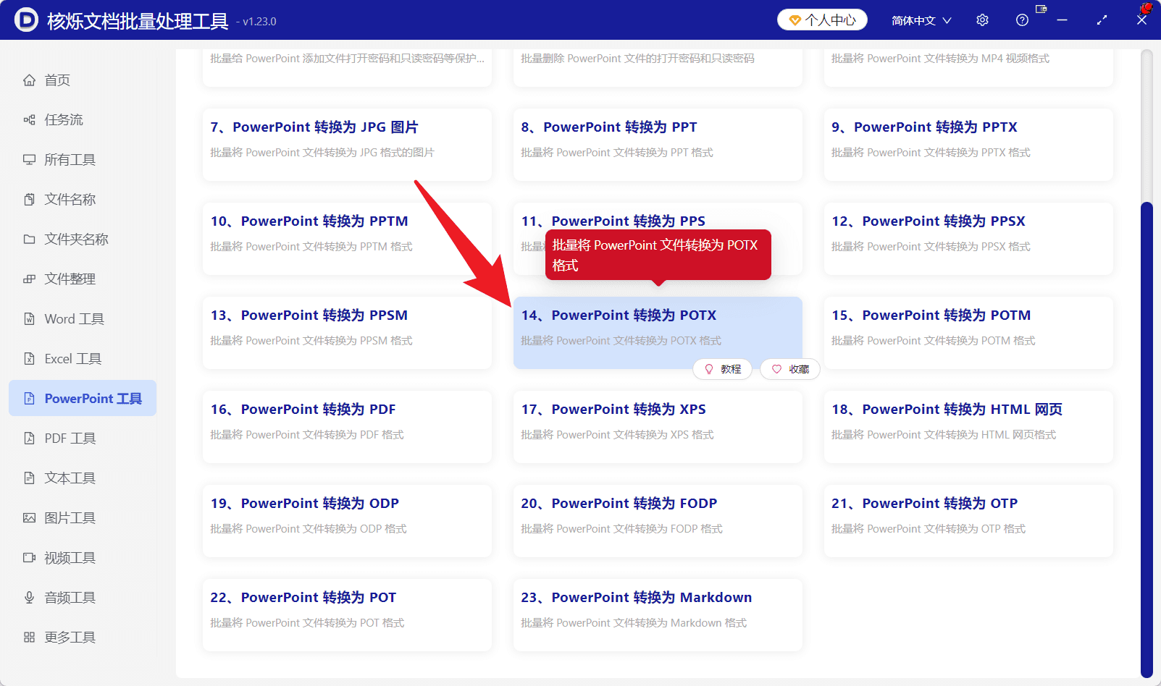Go to 首页 in the sidebar
Image resolution: width=1161 pixels, height=686 pixels.
83,80
